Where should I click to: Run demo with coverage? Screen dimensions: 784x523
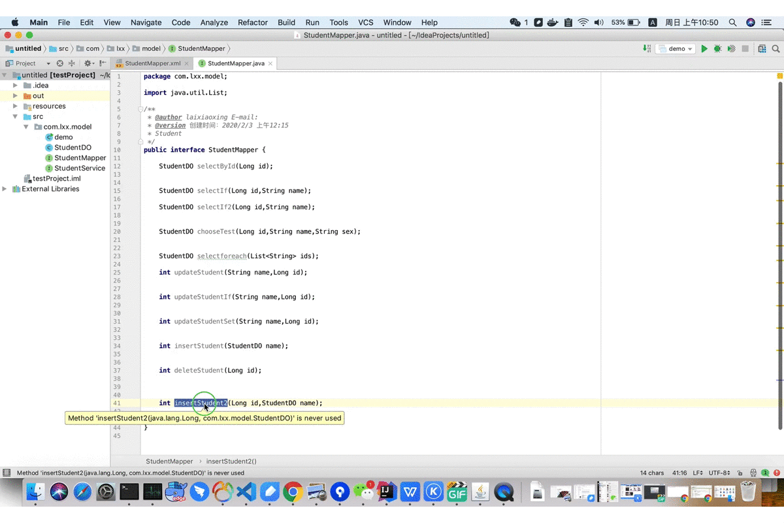(x=731, y=48)
